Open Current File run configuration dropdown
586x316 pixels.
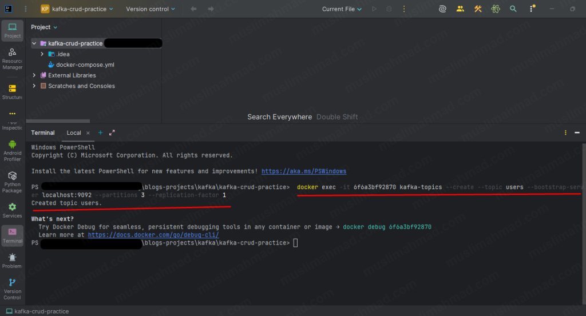pos(342,9)
